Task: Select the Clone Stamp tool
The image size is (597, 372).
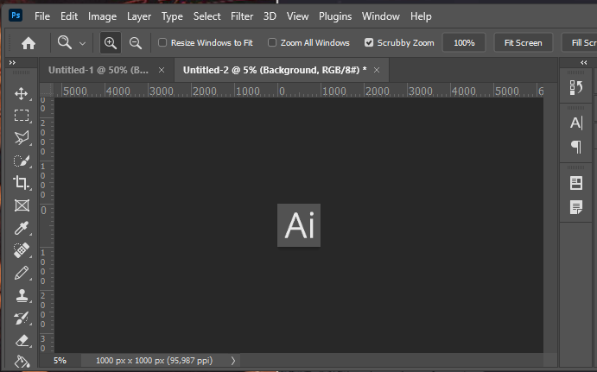Action: (22, 295)
